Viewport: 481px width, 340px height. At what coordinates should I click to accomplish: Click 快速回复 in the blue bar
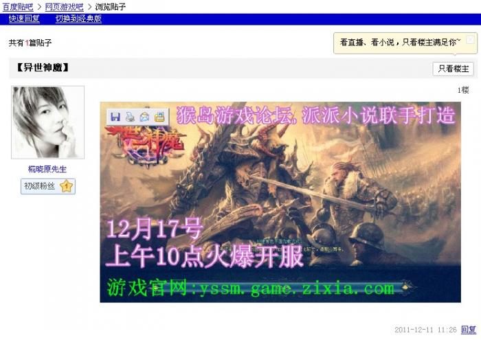pyautogui.click(x=24, y=19)
